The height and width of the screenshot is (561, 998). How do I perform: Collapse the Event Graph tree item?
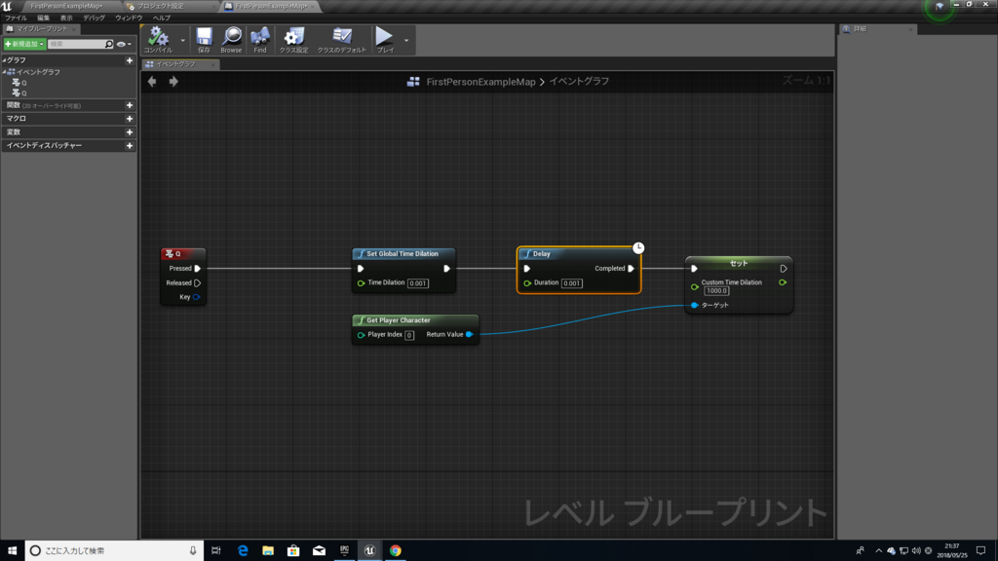pos(5,72)
